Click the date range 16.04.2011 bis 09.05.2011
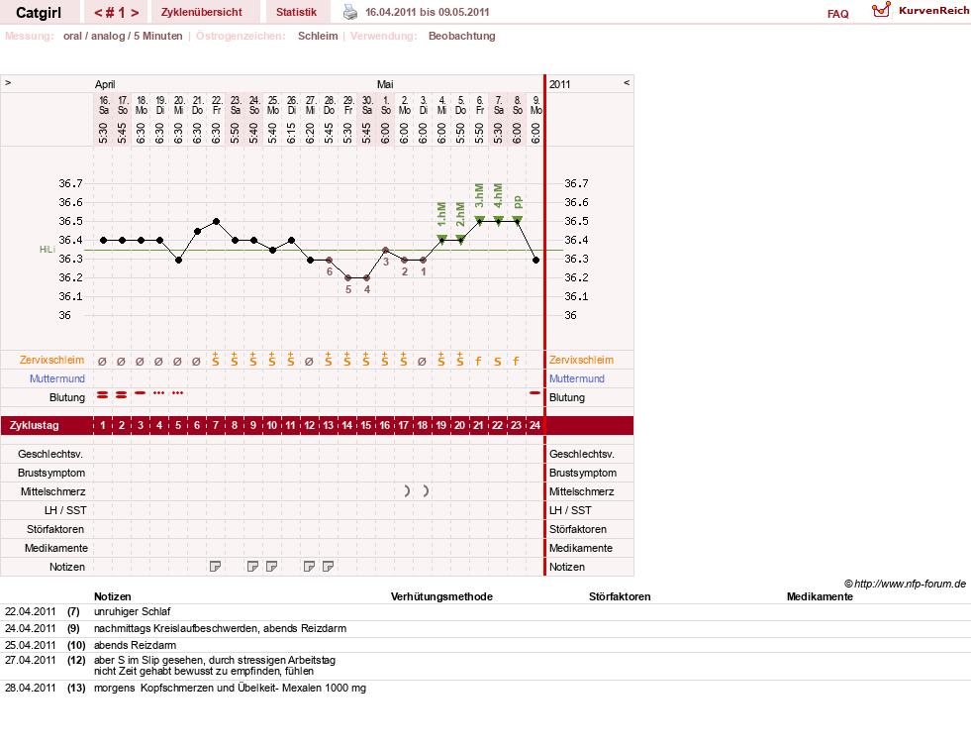This screenshot has height=748, width=971. coord(428,13)
